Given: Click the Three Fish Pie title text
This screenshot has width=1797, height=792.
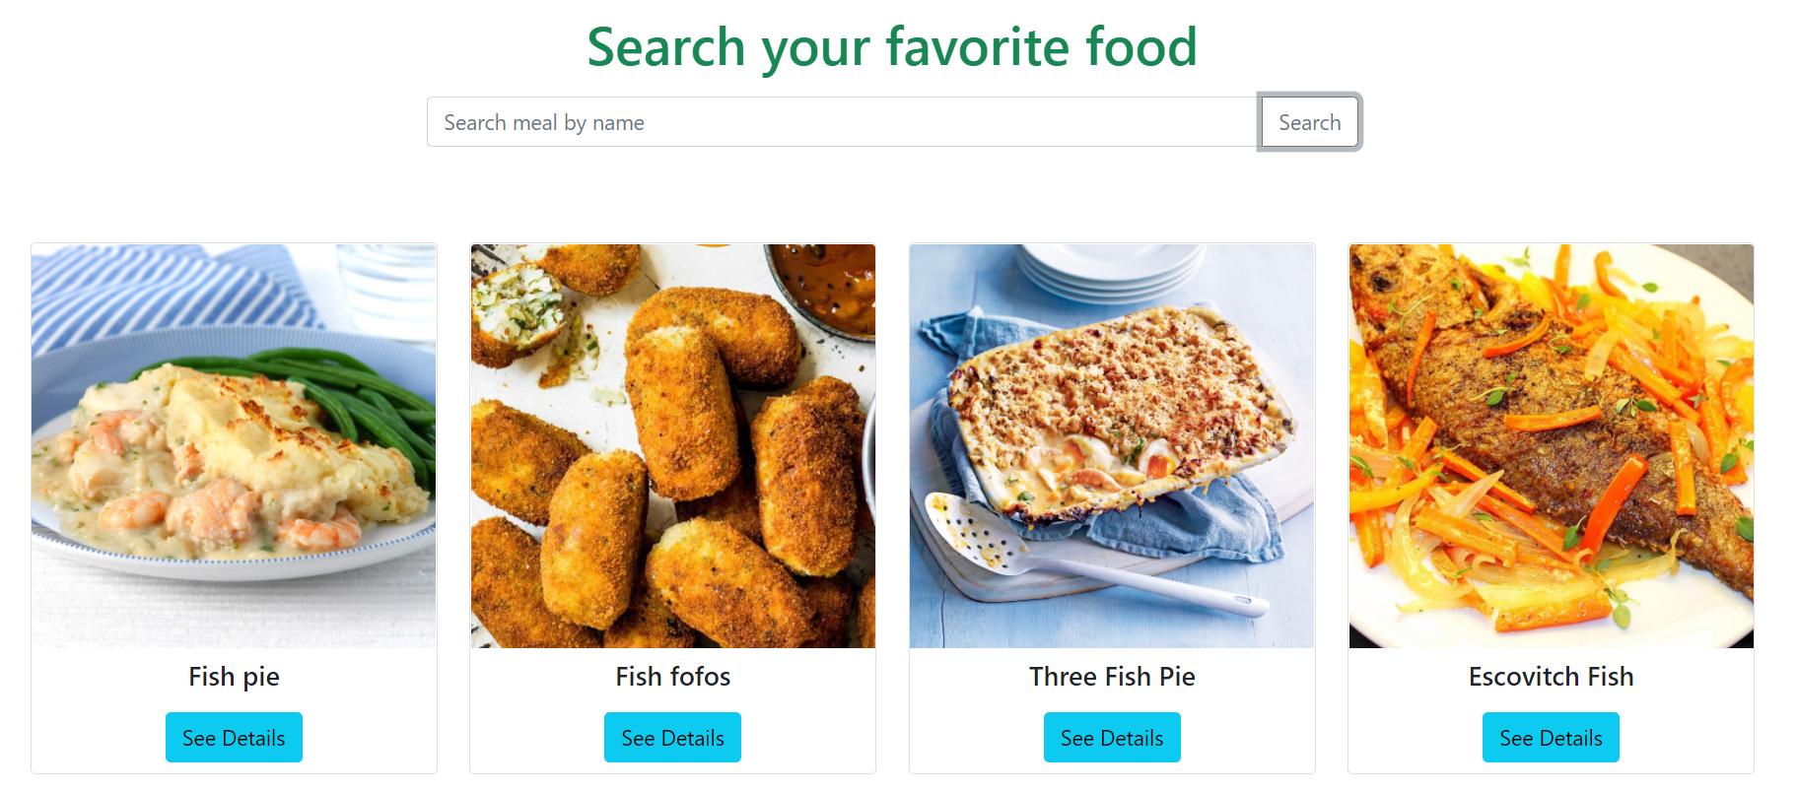Looking at the screenshot, I should click(1112, 677).
